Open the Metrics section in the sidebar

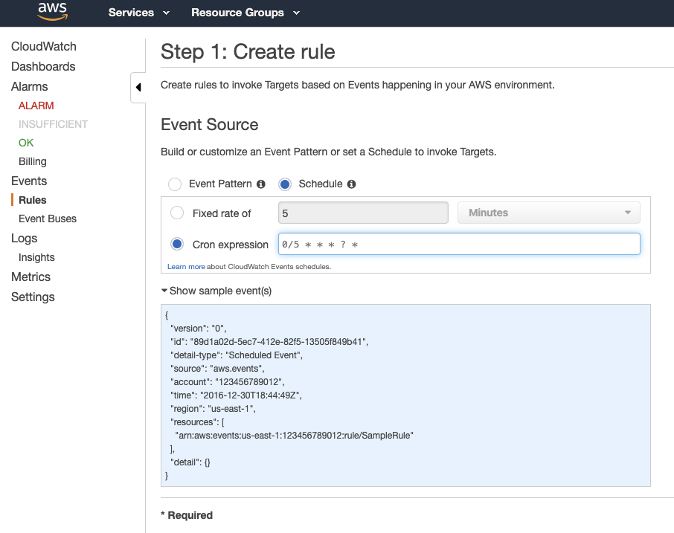[x=31, y=277]
